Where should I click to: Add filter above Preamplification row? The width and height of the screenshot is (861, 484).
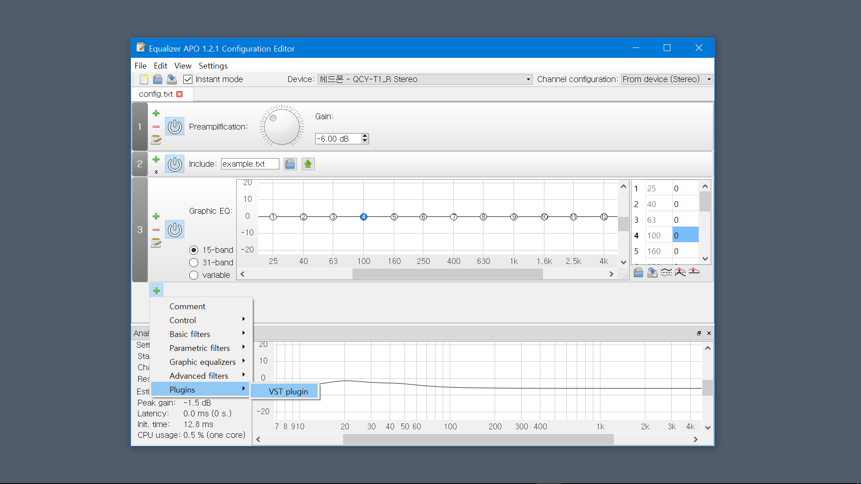pos(156,113)
